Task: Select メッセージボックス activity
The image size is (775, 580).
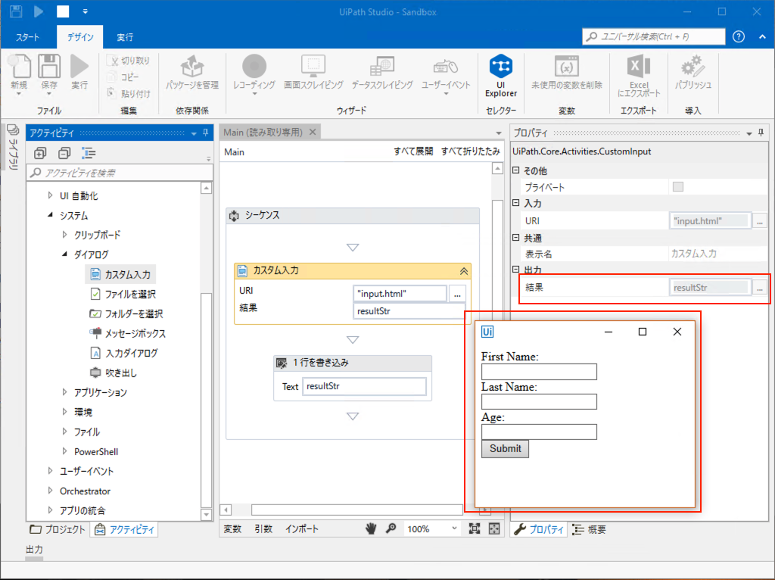Action: click(127, 333)
